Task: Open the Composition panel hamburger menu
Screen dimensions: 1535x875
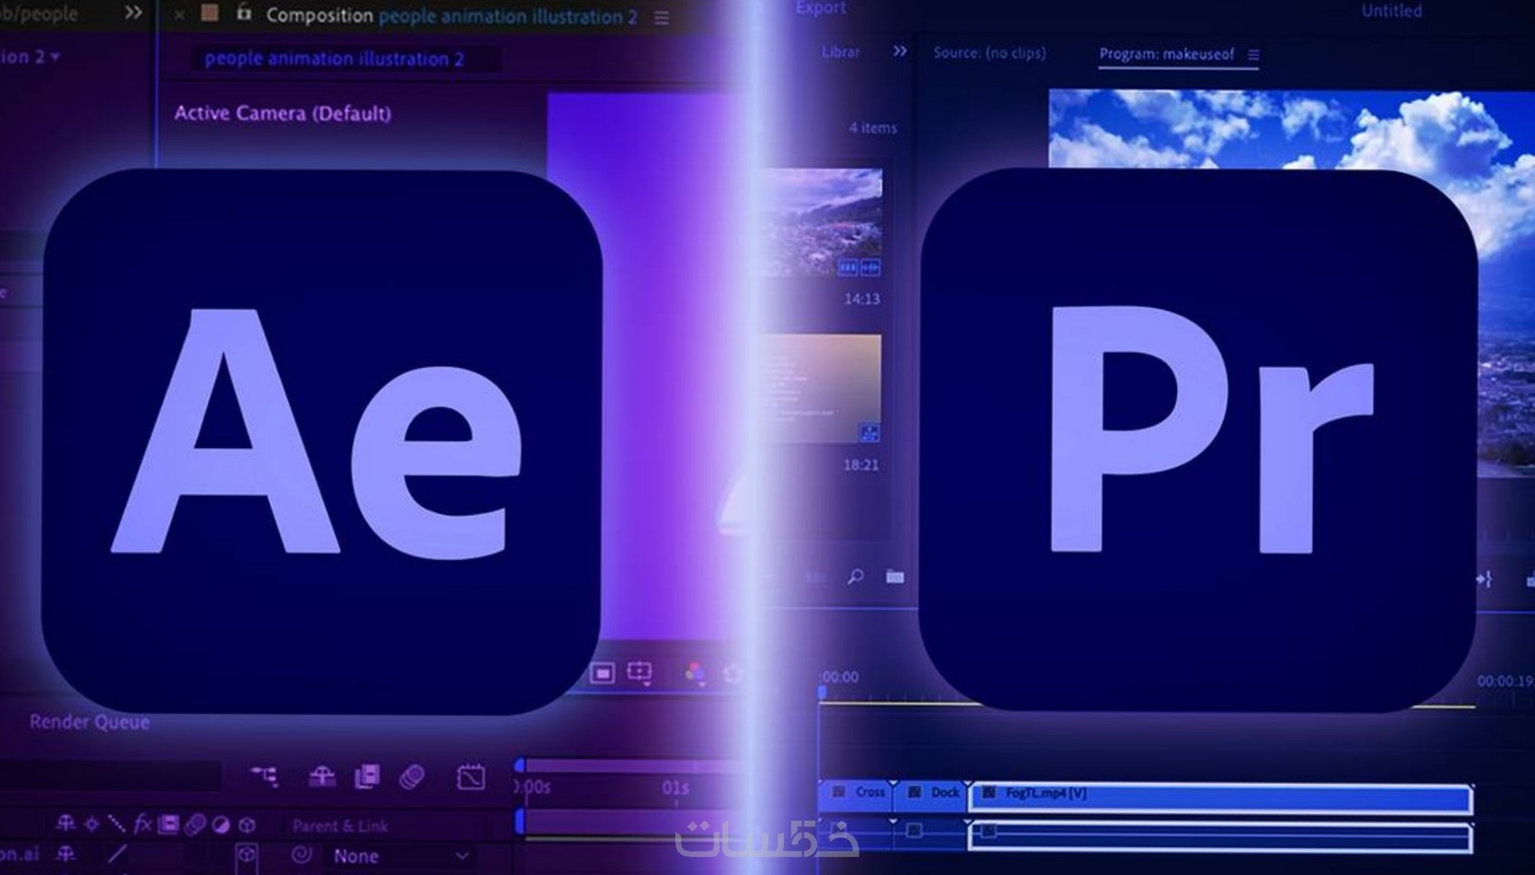Action: coord(662,18)
